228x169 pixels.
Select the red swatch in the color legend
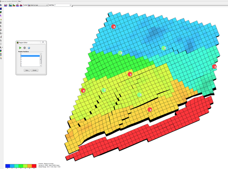coord(34,166)
